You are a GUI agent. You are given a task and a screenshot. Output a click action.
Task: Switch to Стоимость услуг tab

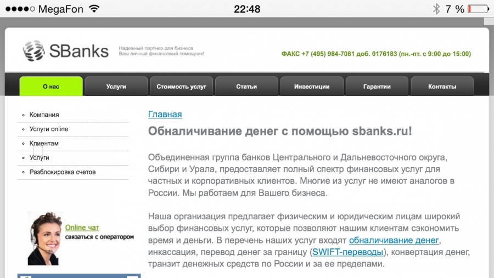182,86
